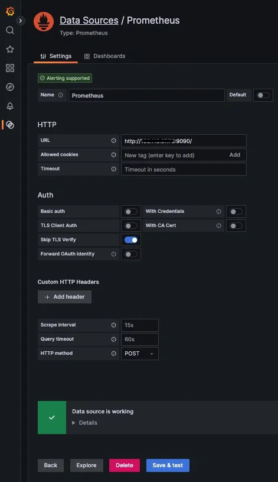Open Explore compass icon in sidebar
This screenshot has height=482, width=278.
click(x=10, y=87)
